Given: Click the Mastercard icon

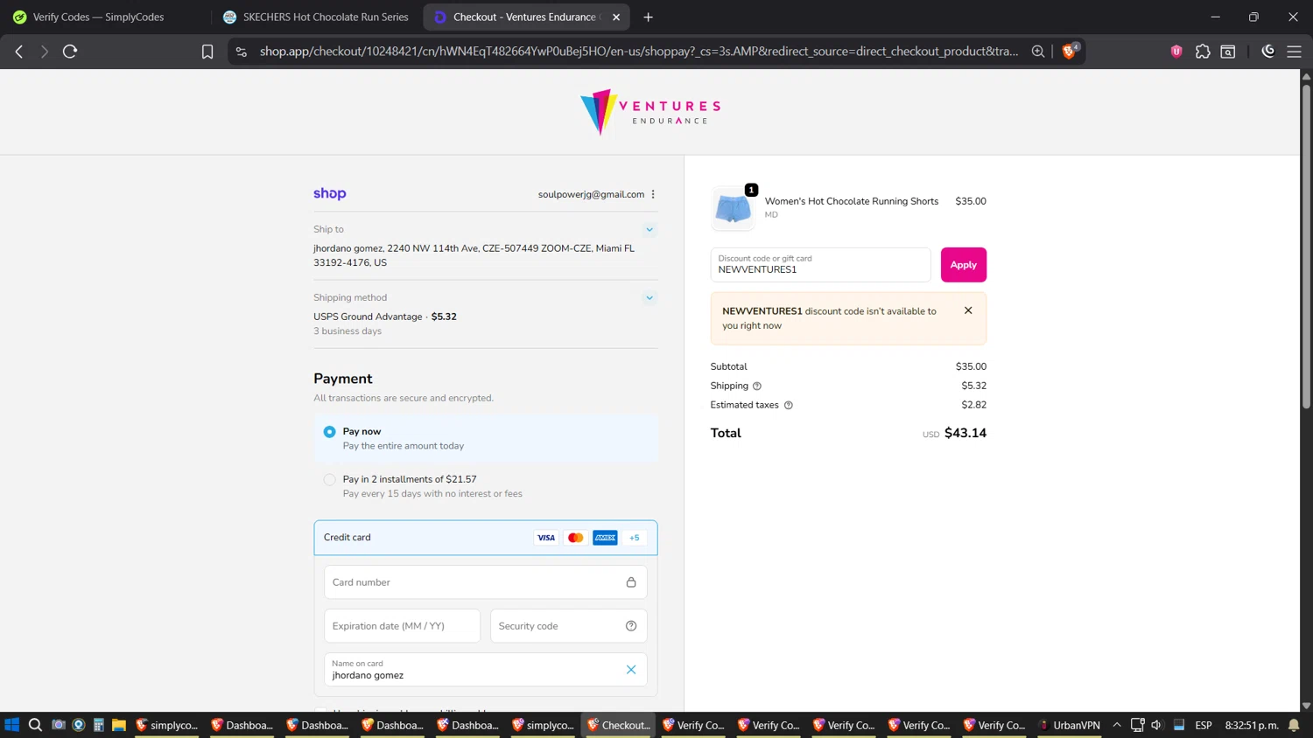Looking at the screenshot, I should [x=575, y=538].
